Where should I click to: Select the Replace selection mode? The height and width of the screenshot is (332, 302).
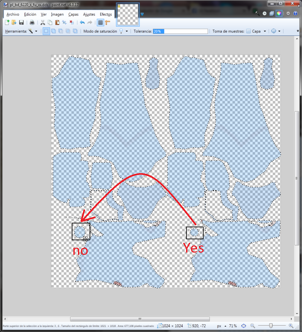coord(46,31)
